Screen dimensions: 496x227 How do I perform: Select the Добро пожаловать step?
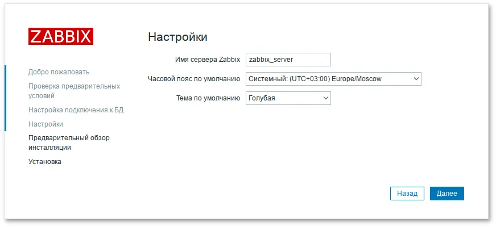coord(59,72)
